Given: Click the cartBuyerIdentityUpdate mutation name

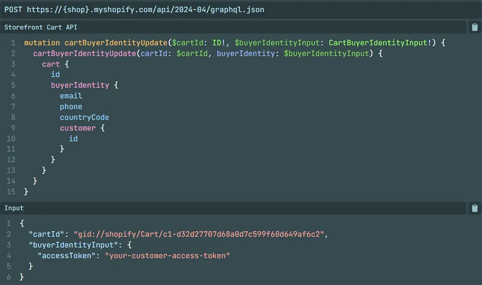Looking at the screenshot, I should 116,43.
